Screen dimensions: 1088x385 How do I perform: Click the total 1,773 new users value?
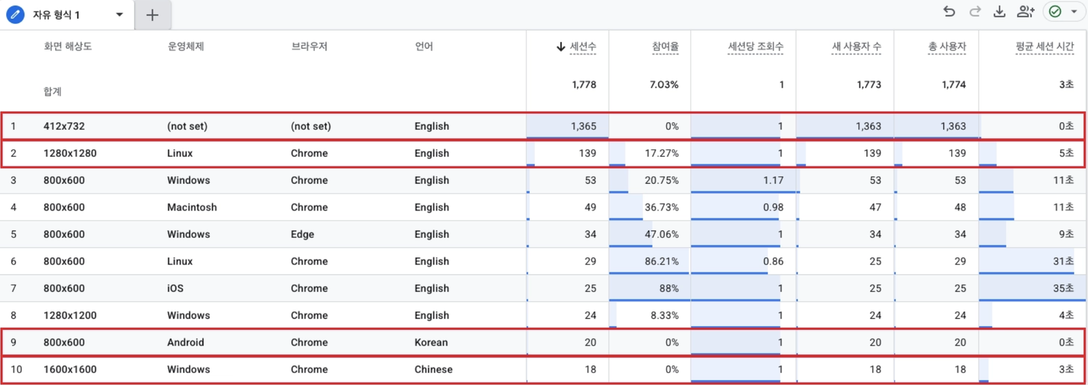[x=869, y=85]
